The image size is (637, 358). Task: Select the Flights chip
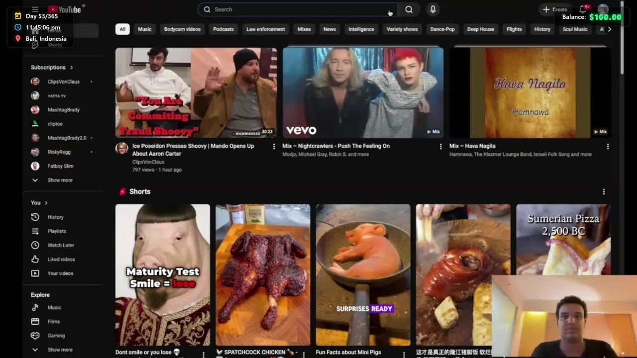514,29
